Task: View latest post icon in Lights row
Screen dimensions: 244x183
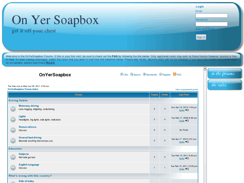Action: (187, 121)
